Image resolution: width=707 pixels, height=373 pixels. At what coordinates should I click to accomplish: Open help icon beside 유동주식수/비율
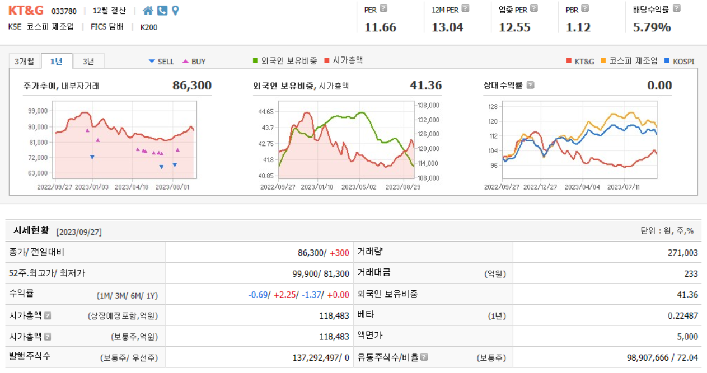424,357
